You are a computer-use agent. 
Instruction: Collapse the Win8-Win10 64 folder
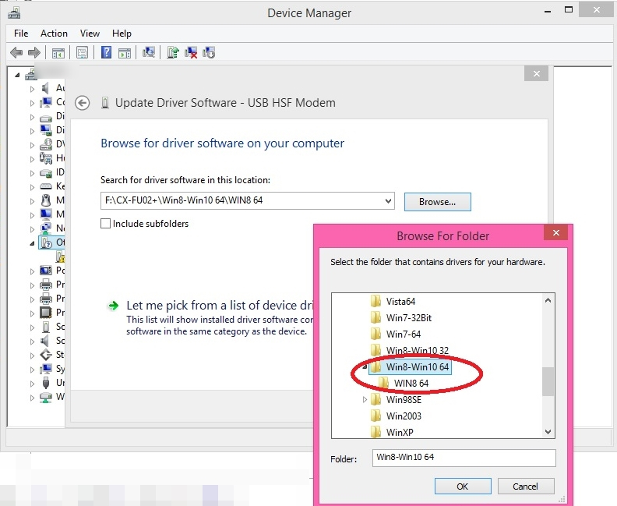pyautogui.click(x=365, y=367)
